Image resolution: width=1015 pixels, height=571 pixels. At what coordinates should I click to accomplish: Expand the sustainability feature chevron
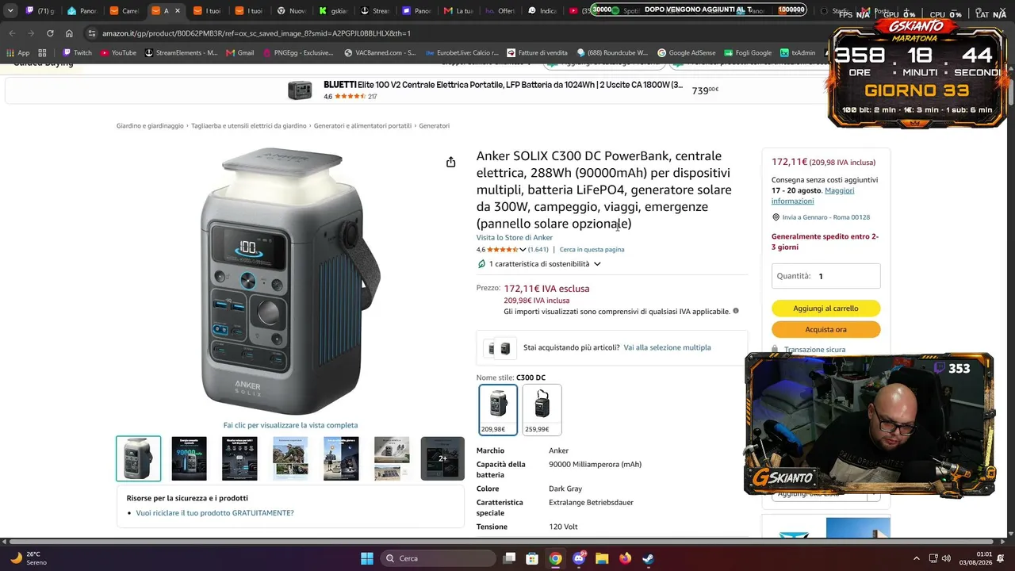[x=597, y=264]
